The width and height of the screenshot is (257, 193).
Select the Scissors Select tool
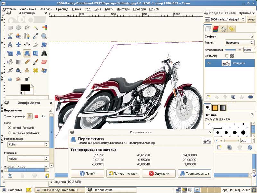10,36
